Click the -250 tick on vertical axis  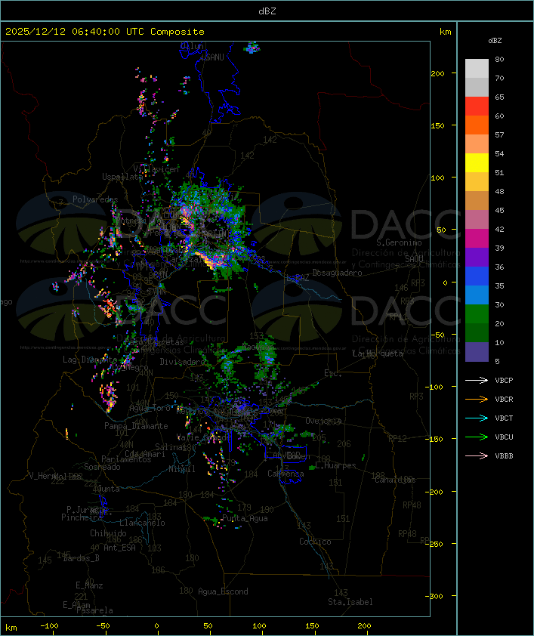coord(434,544)
